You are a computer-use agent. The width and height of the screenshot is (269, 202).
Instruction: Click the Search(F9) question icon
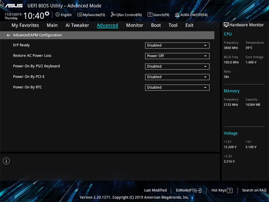(150, 15)
